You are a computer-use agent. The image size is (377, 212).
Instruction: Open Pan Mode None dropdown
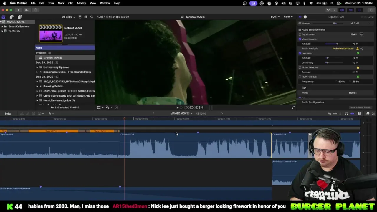tap(353, 93)
